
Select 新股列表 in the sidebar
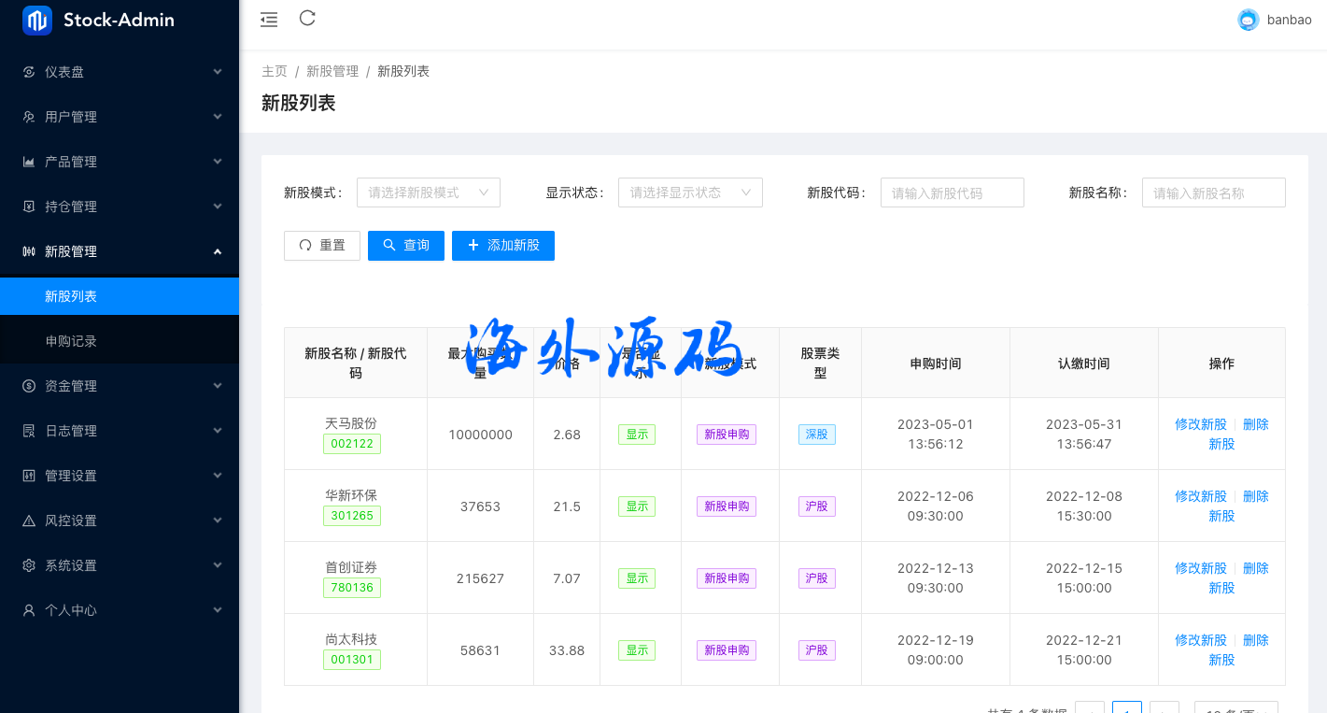click(x=71, y=296)
